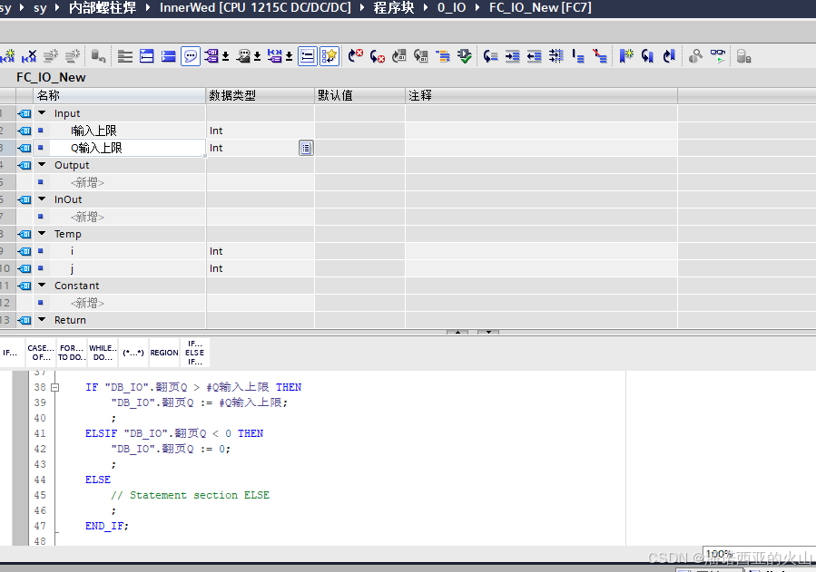
Task: Click the absolute/symbolic operands tag icon
Action: 211,56
